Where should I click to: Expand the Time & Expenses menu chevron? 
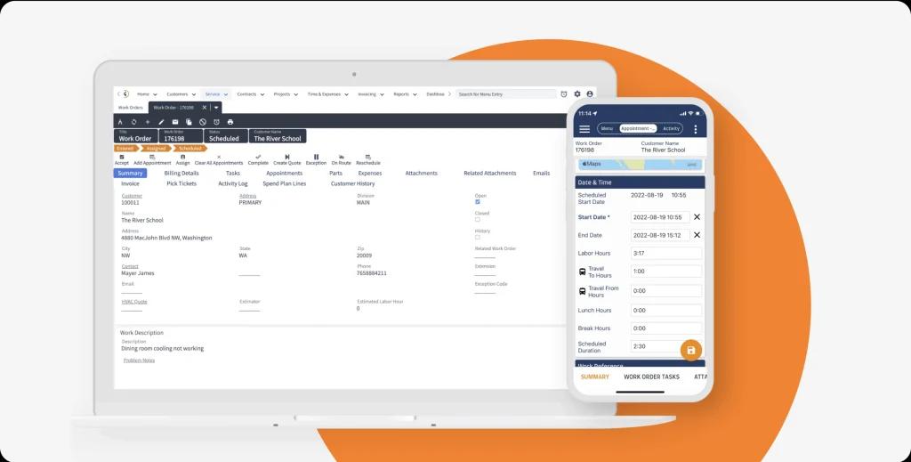pos(346,94)
